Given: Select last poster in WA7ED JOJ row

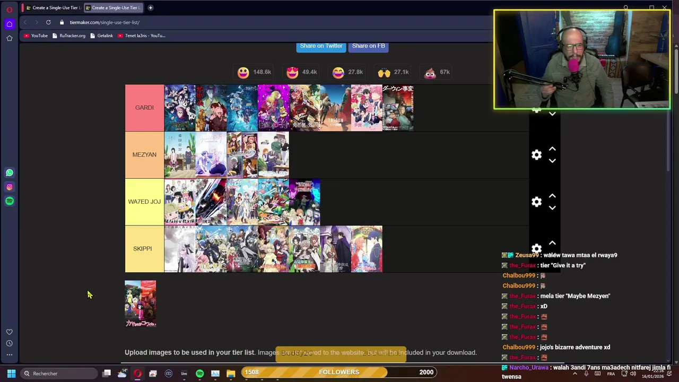Looking at the screenshot, I should coord(304,202).
